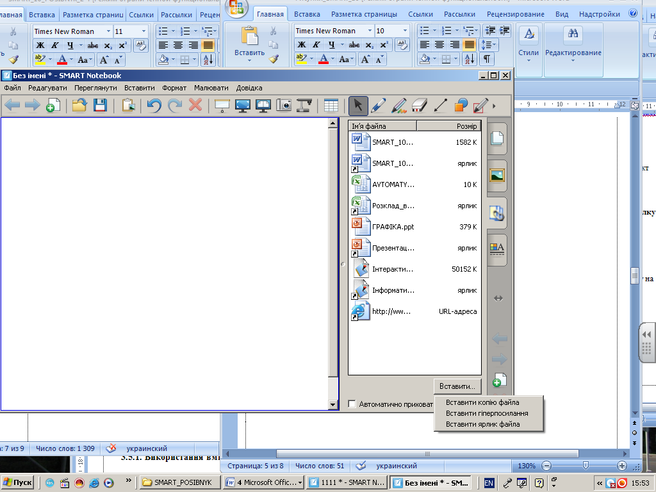Open font name dropdown in right Word
The width and height of the screenshot is (656, 492).
click(x=370, y=31)
